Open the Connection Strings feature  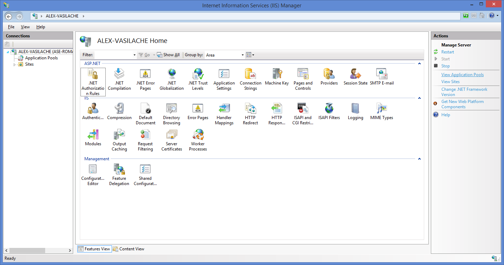coord(250,74)
